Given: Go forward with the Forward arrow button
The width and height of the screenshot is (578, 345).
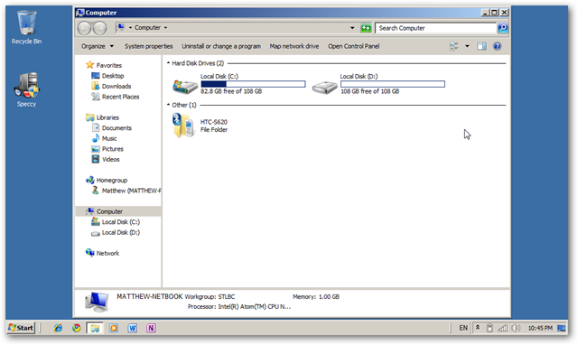Looking at the screenshot, I should tap(99, 28).
